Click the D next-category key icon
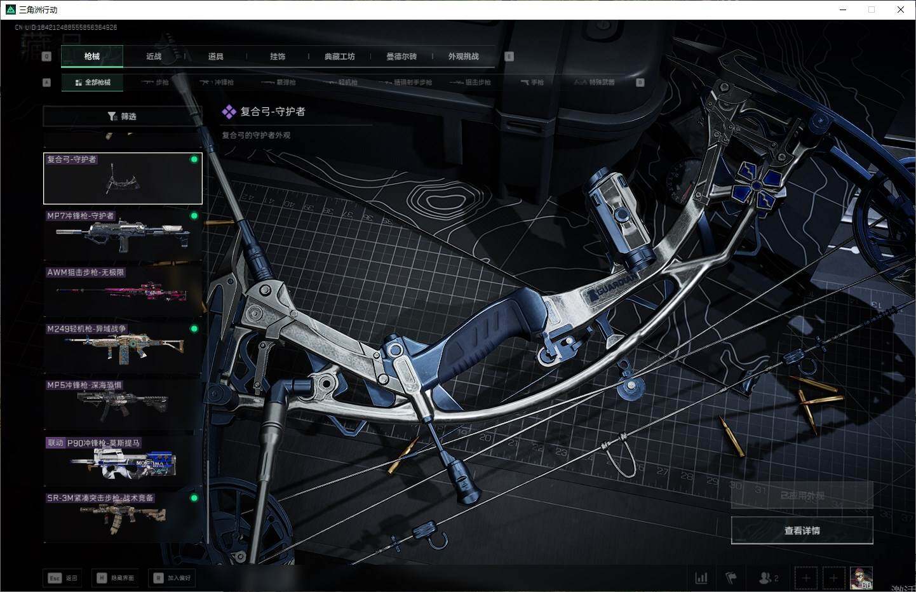This screenshot has height=592, width=916. (x=640, y=83)
